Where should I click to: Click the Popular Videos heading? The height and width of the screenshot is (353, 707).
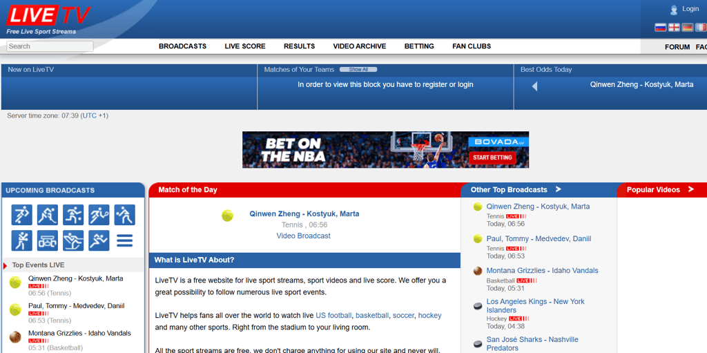tap(653, 189)
